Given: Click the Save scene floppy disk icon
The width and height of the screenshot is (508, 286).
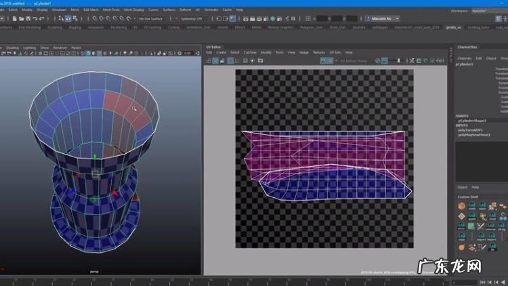Looking at the screenshot, I should tap(27, 18).
